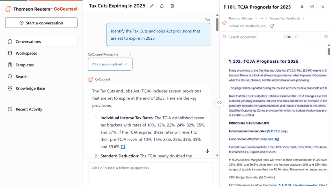Click the Conversations chat bubble icon
This screenshot has height=186, width=331.
pos(10,41)
